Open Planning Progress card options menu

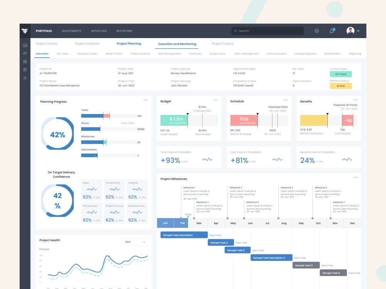(146, 100)
